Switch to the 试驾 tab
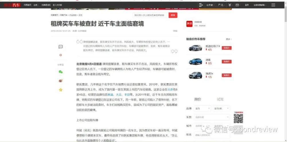 click(x=220, y=99)
